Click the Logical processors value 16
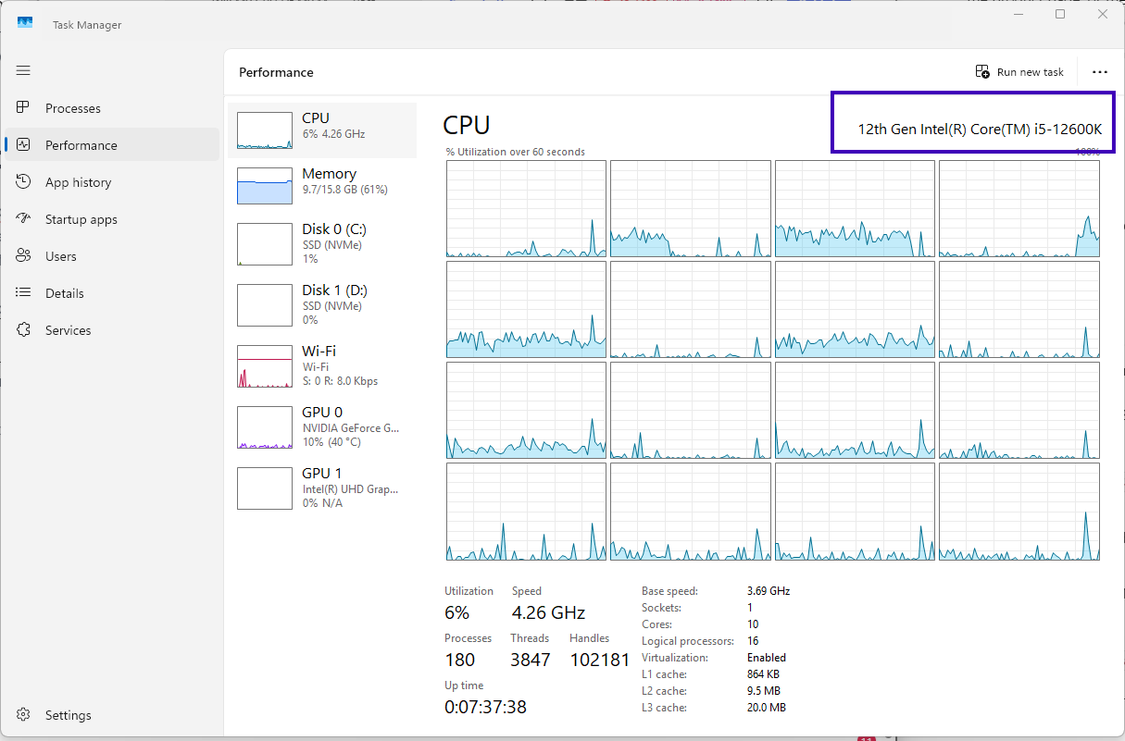The height and width of the screenshot is (741, 1125). click(x=753, y=641)
